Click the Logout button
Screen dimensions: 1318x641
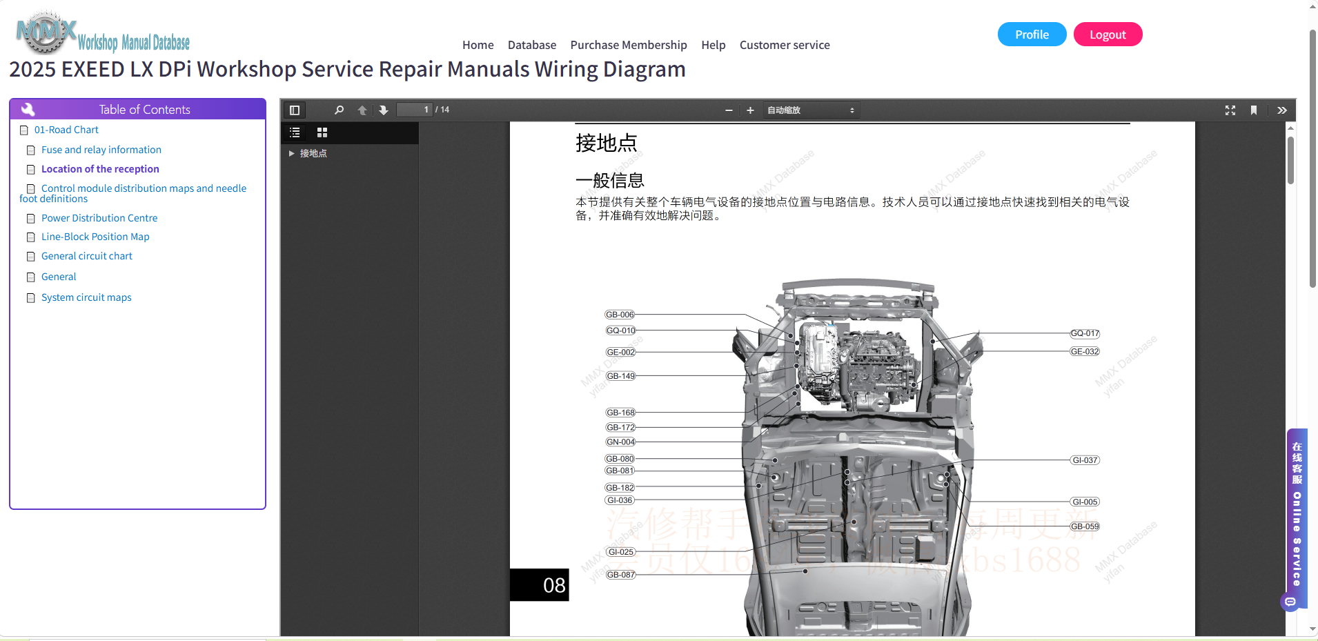click(x=1108, y=34)
